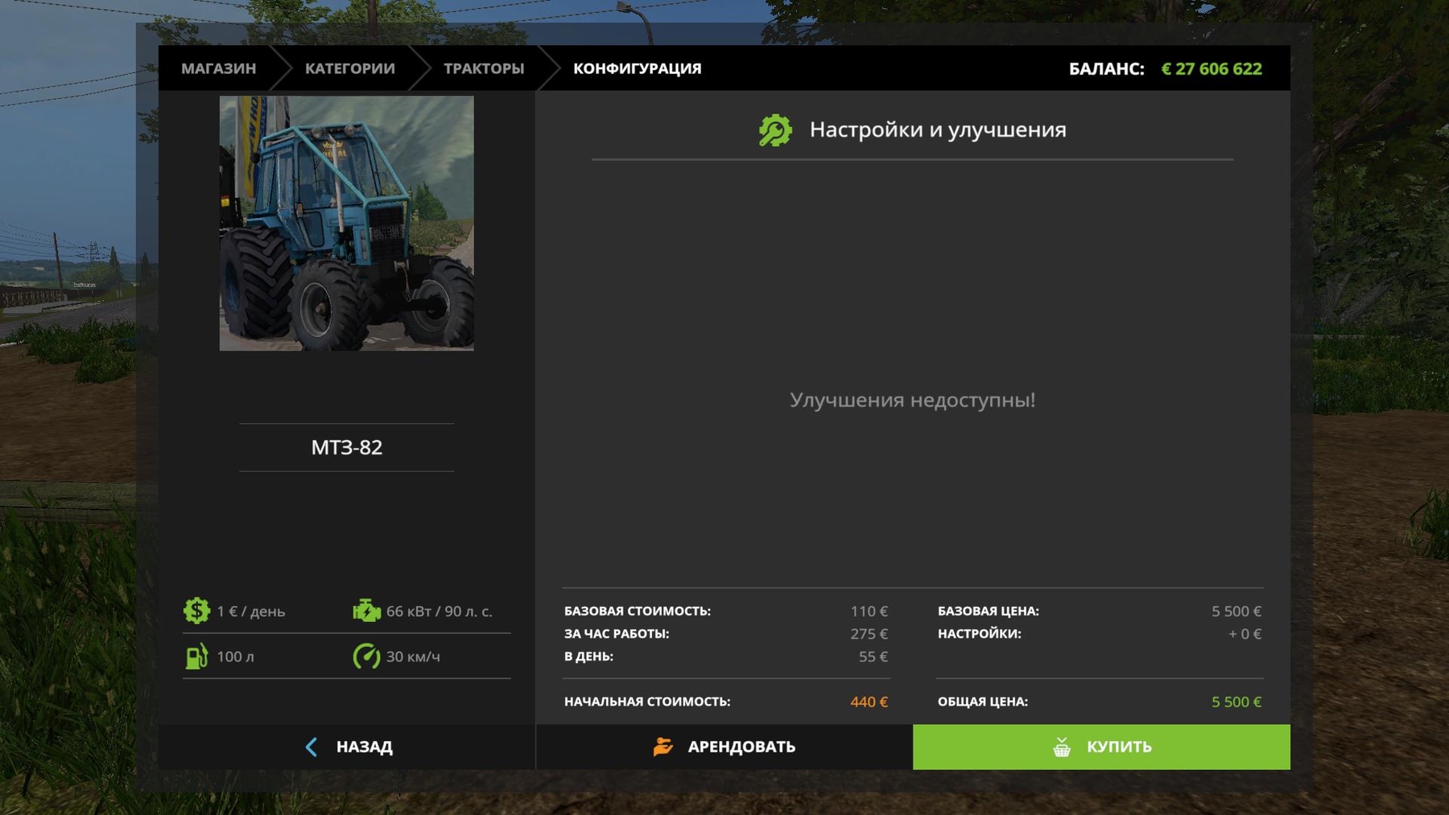Viewport: 1449px width, 815px height.
Task: Click the blue back arrow icon
Action: pos(312,747)
